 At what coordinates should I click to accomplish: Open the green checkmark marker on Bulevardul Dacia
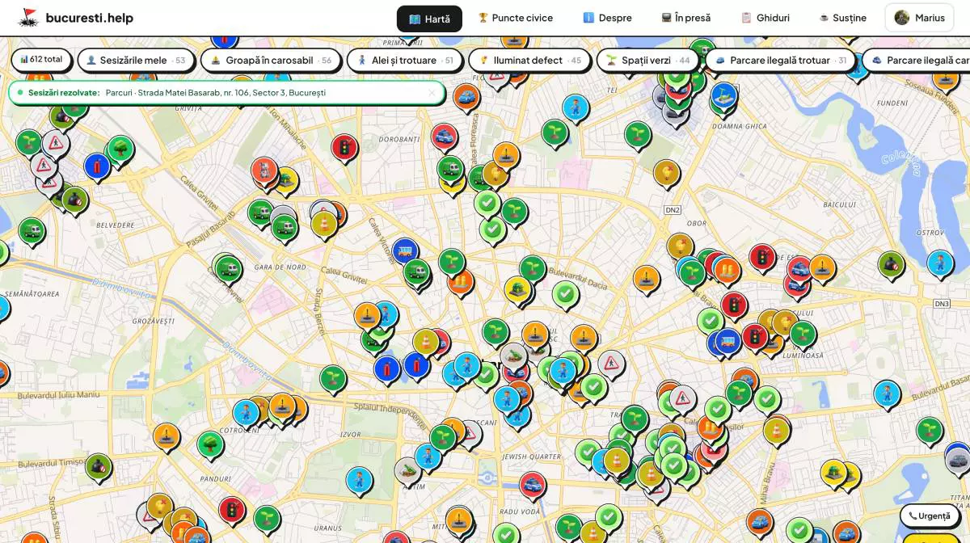tap(566, 294)
